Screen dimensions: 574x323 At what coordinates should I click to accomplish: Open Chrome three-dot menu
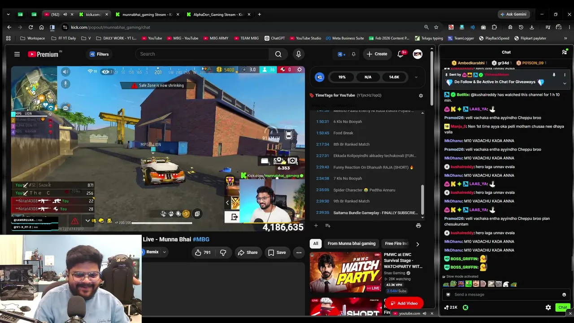click(x=570, y=27)
